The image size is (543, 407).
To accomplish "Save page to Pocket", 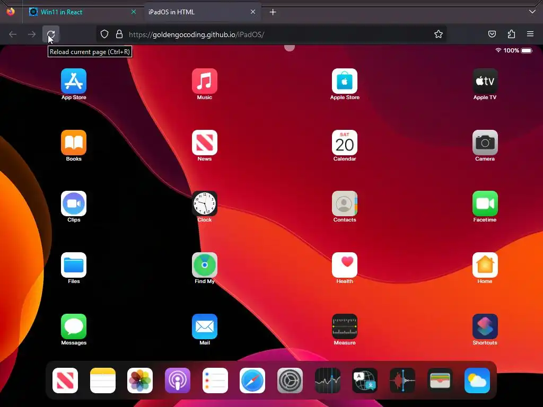I will point(492,34).
